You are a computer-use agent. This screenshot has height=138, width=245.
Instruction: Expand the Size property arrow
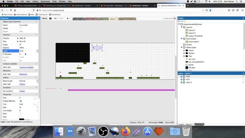[x=18, y=41]
